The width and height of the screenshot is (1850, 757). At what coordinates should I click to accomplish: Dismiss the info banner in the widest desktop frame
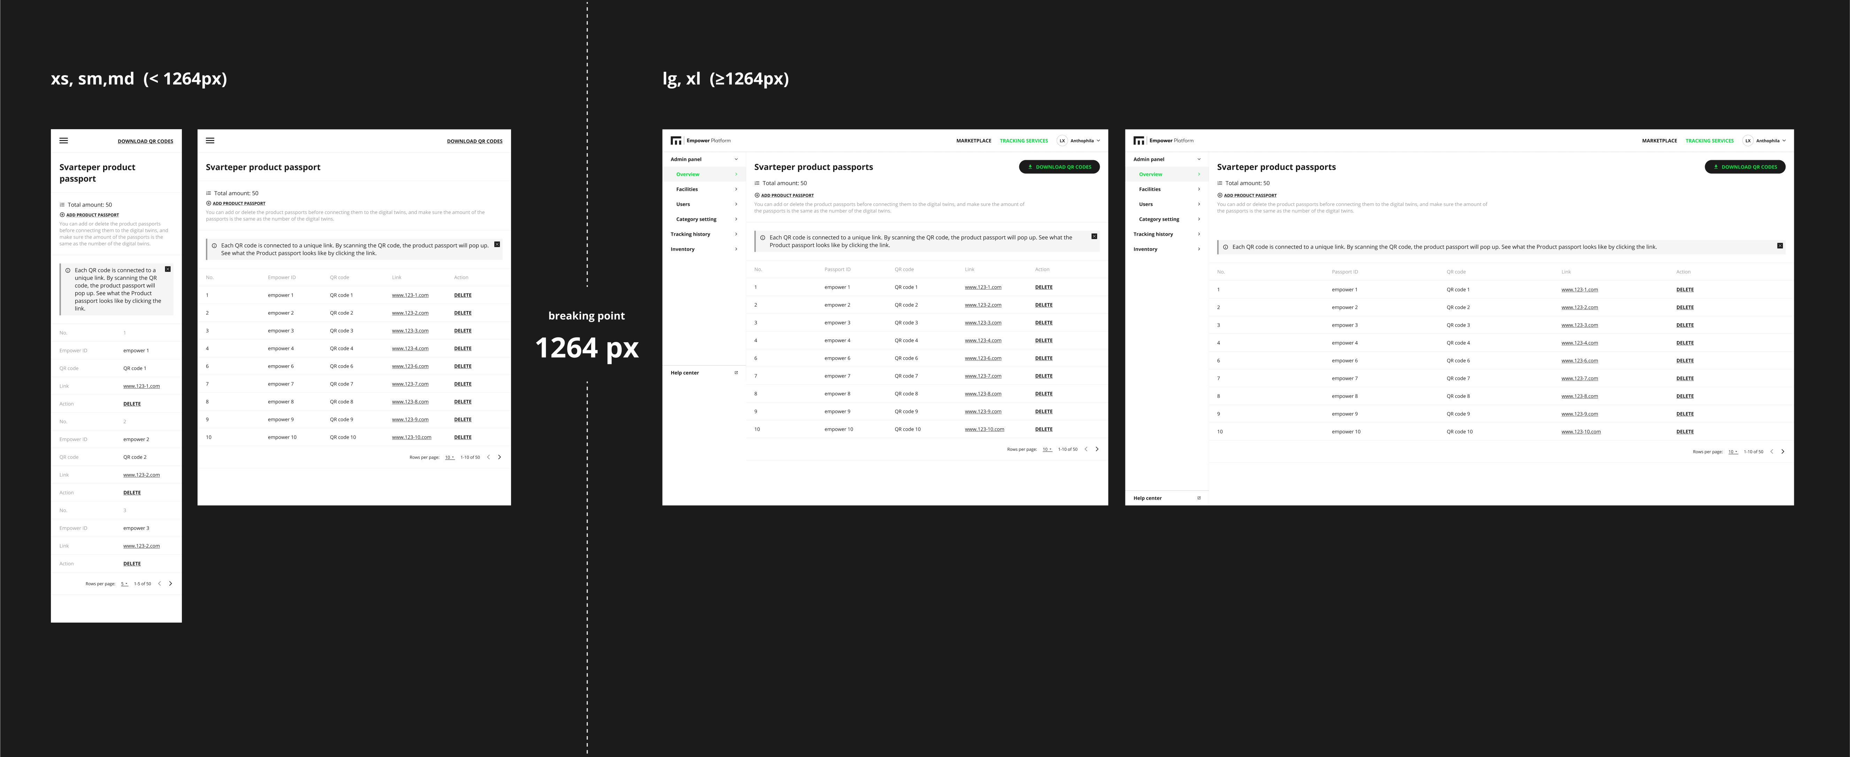click(x=1780, y=245)
